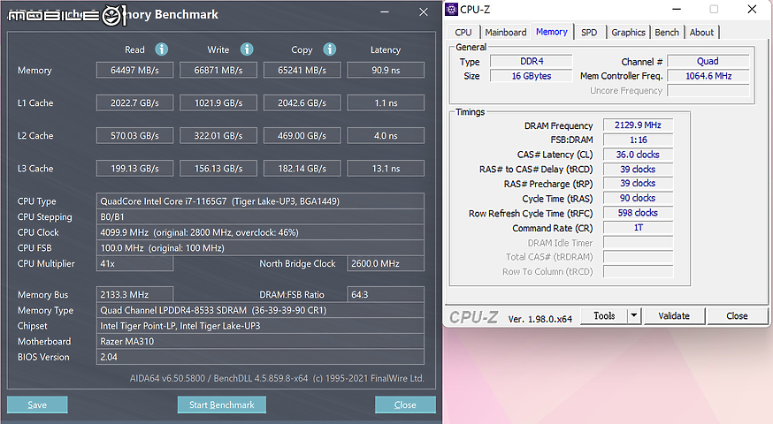773x424 pixels.
Task: Click the BIOS Version 2.04 field
Action: tap(260, 357)
